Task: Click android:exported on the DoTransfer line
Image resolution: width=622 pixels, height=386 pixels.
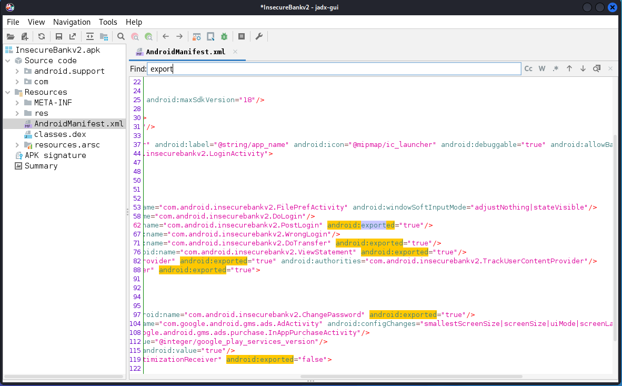Action: (369, 243)
